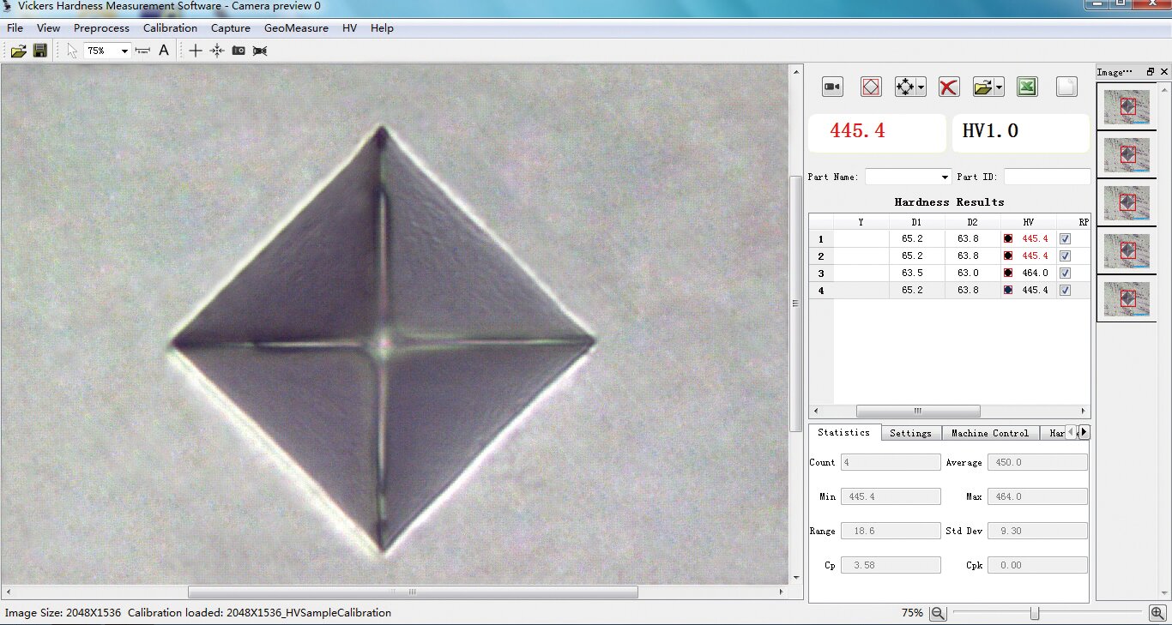Viewport: 1172px width, 625px height.
Task: Click the float/restore icon of the Image panel
Action: [1151, 72]
